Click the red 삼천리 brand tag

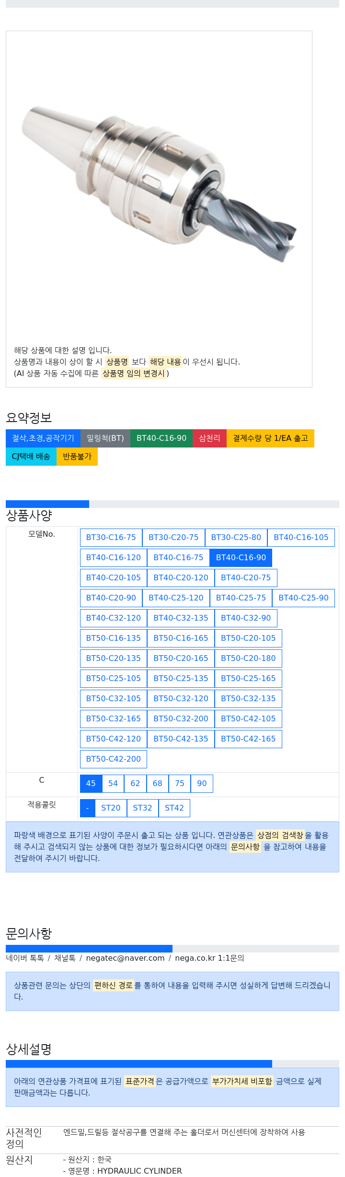point(209,438)
